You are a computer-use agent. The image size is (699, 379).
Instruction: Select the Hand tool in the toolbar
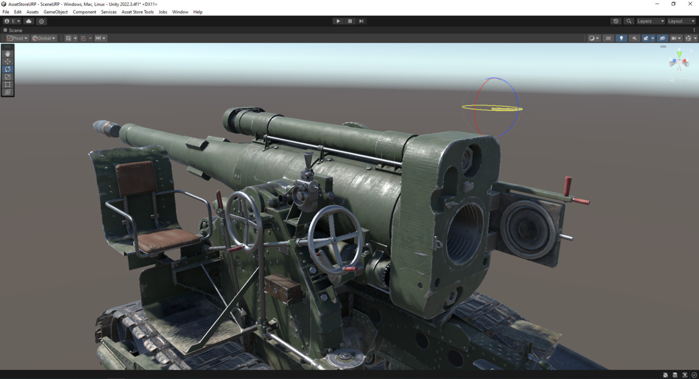tap(7, 54)
